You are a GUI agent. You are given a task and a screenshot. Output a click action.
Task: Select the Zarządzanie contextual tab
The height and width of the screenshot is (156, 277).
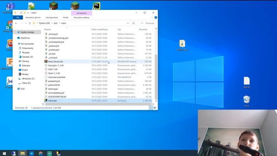[81, 13]
